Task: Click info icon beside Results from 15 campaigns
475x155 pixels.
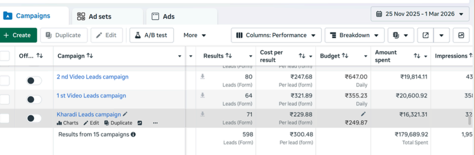Action: tap(133, 135)
